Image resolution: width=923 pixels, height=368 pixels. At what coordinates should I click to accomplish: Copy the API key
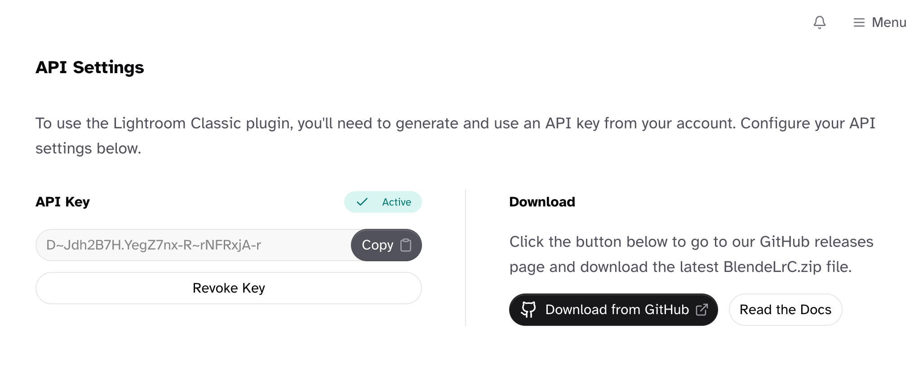386,245
